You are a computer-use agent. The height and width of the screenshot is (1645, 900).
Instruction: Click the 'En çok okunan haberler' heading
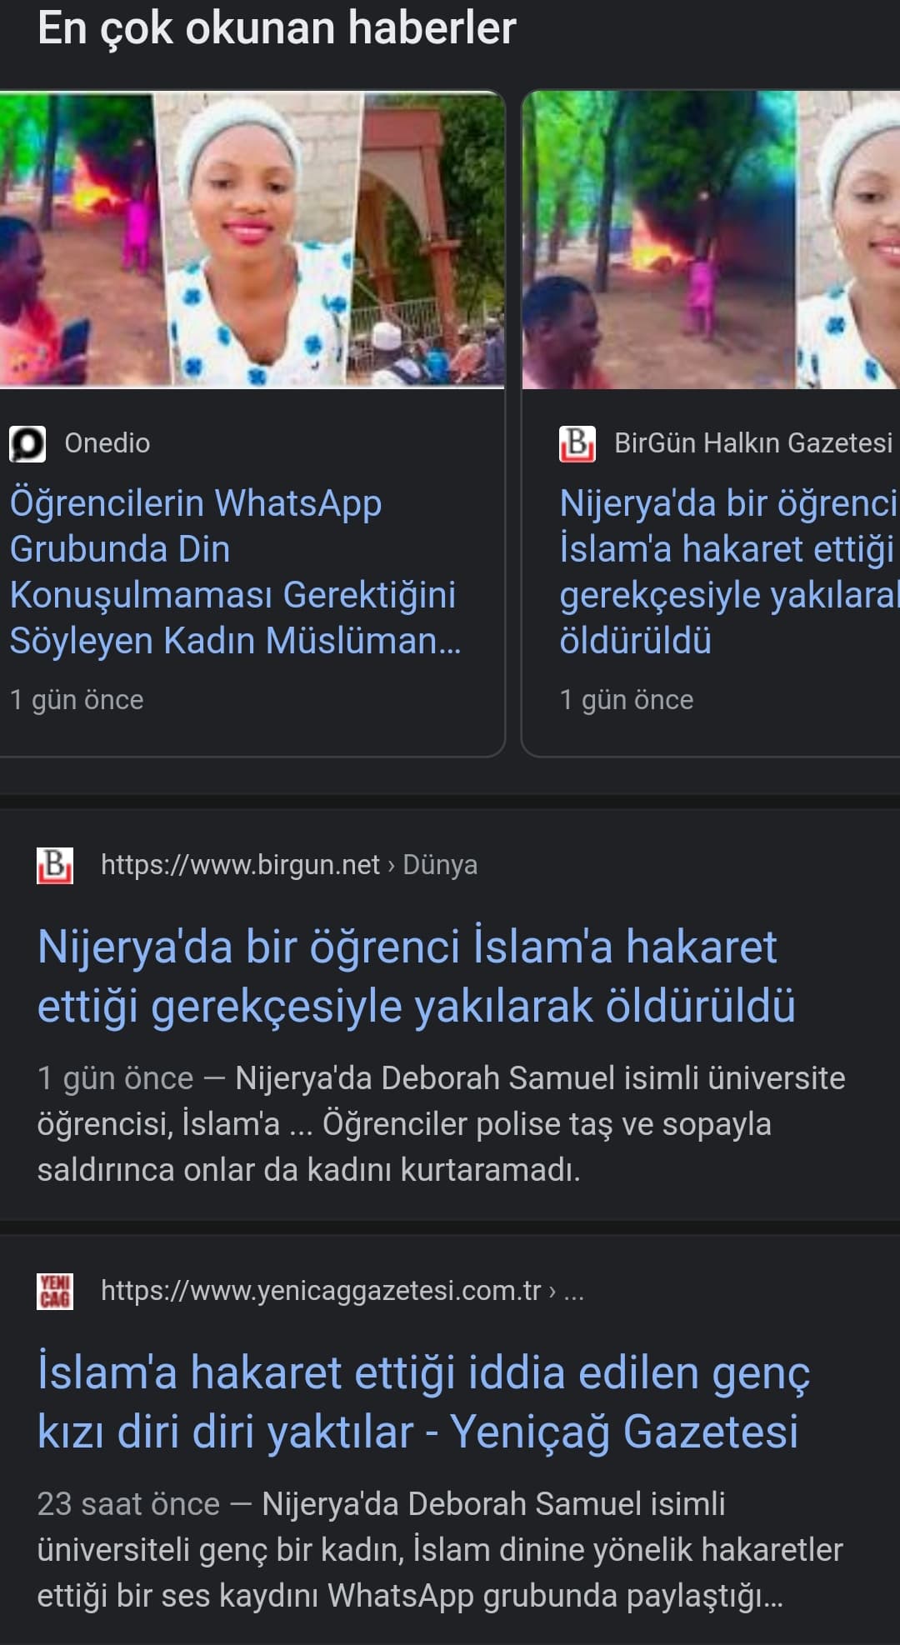277,28
